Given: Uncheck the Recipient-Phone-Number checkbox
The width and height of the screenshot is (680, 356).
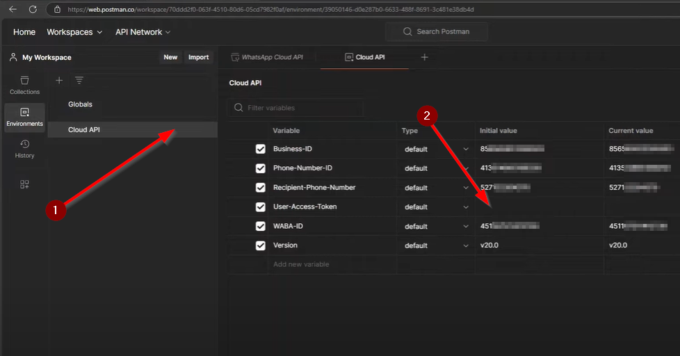Looking at the screenshot, I should [x=260, y=187].
